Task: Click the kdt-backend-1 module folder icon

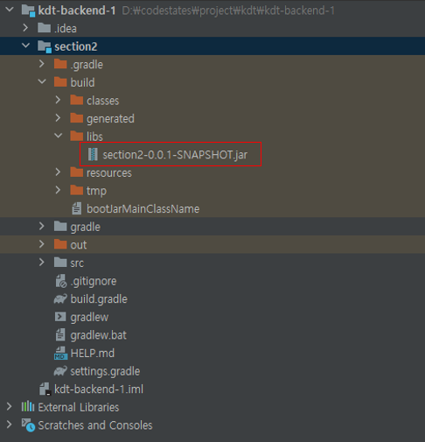Action: (x=28, y=11)
